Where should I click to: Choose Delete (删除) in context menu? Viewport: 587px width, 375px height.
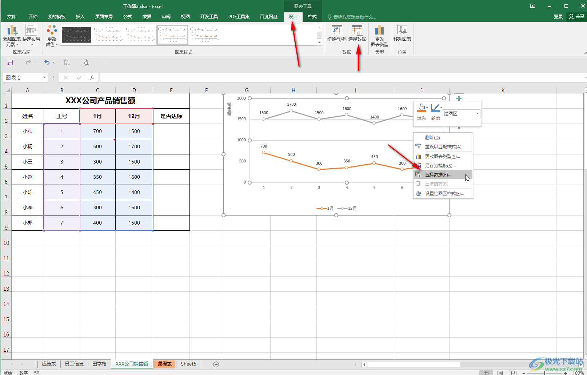tap(443, 138)
